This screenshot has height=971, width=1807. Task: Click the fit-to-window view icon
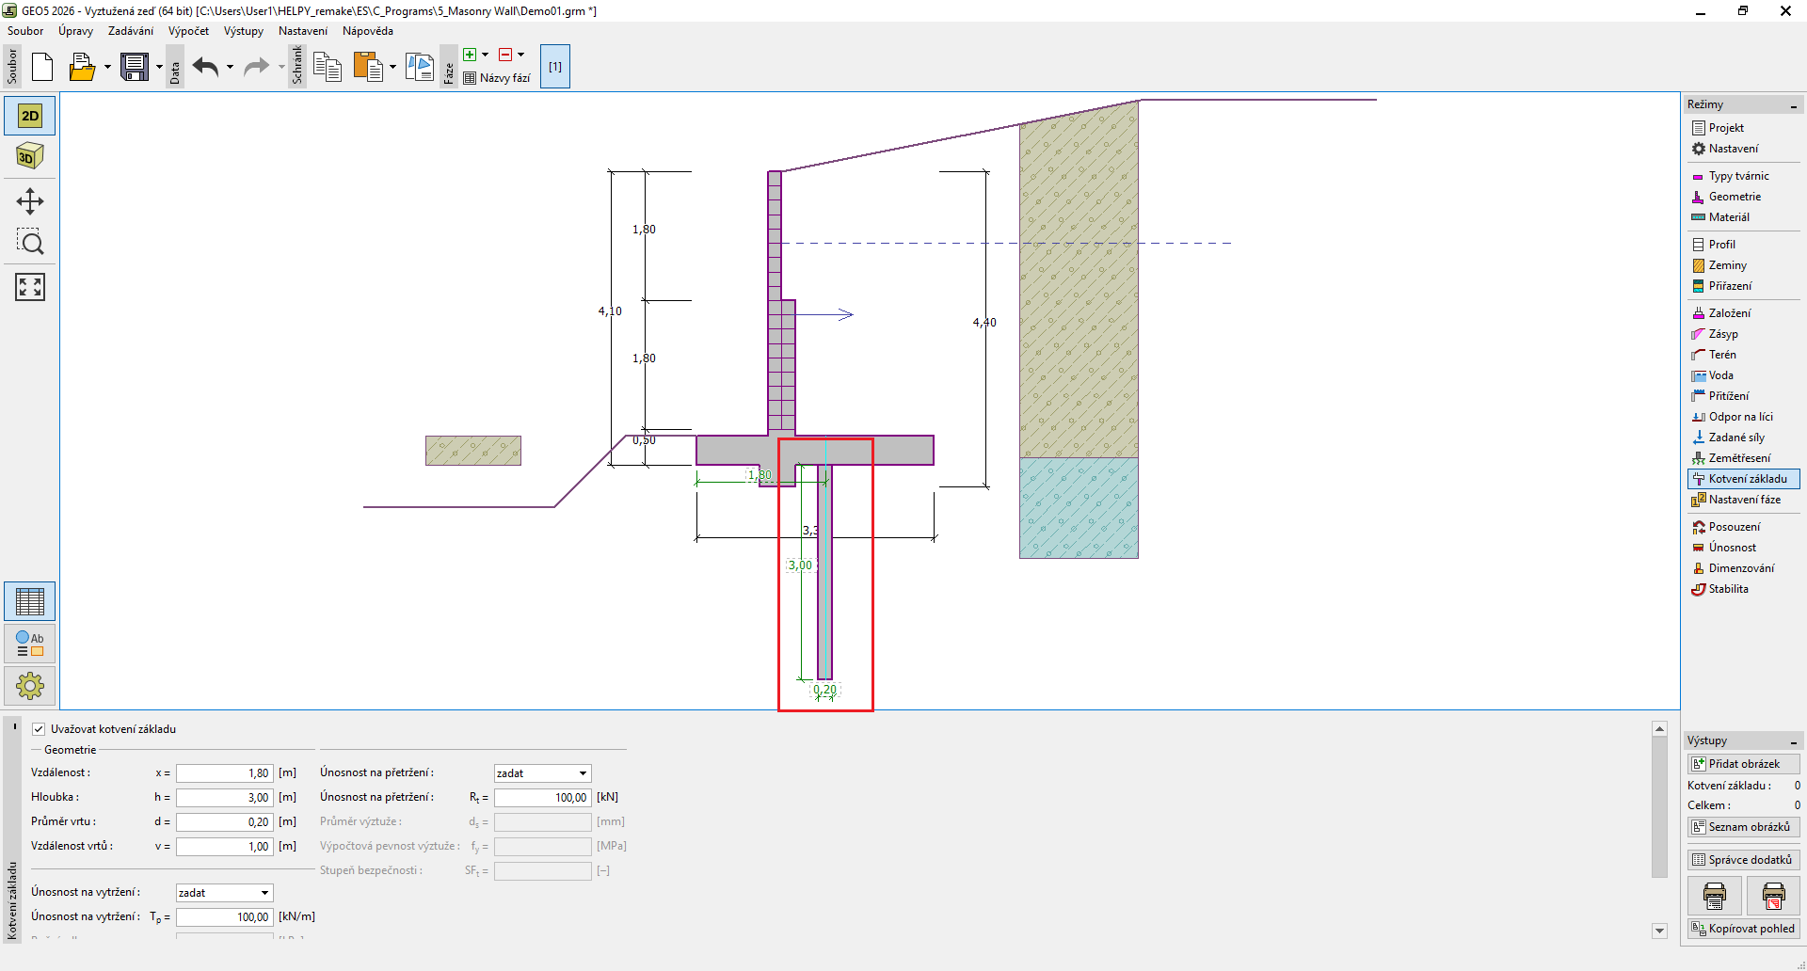[30, 287]
